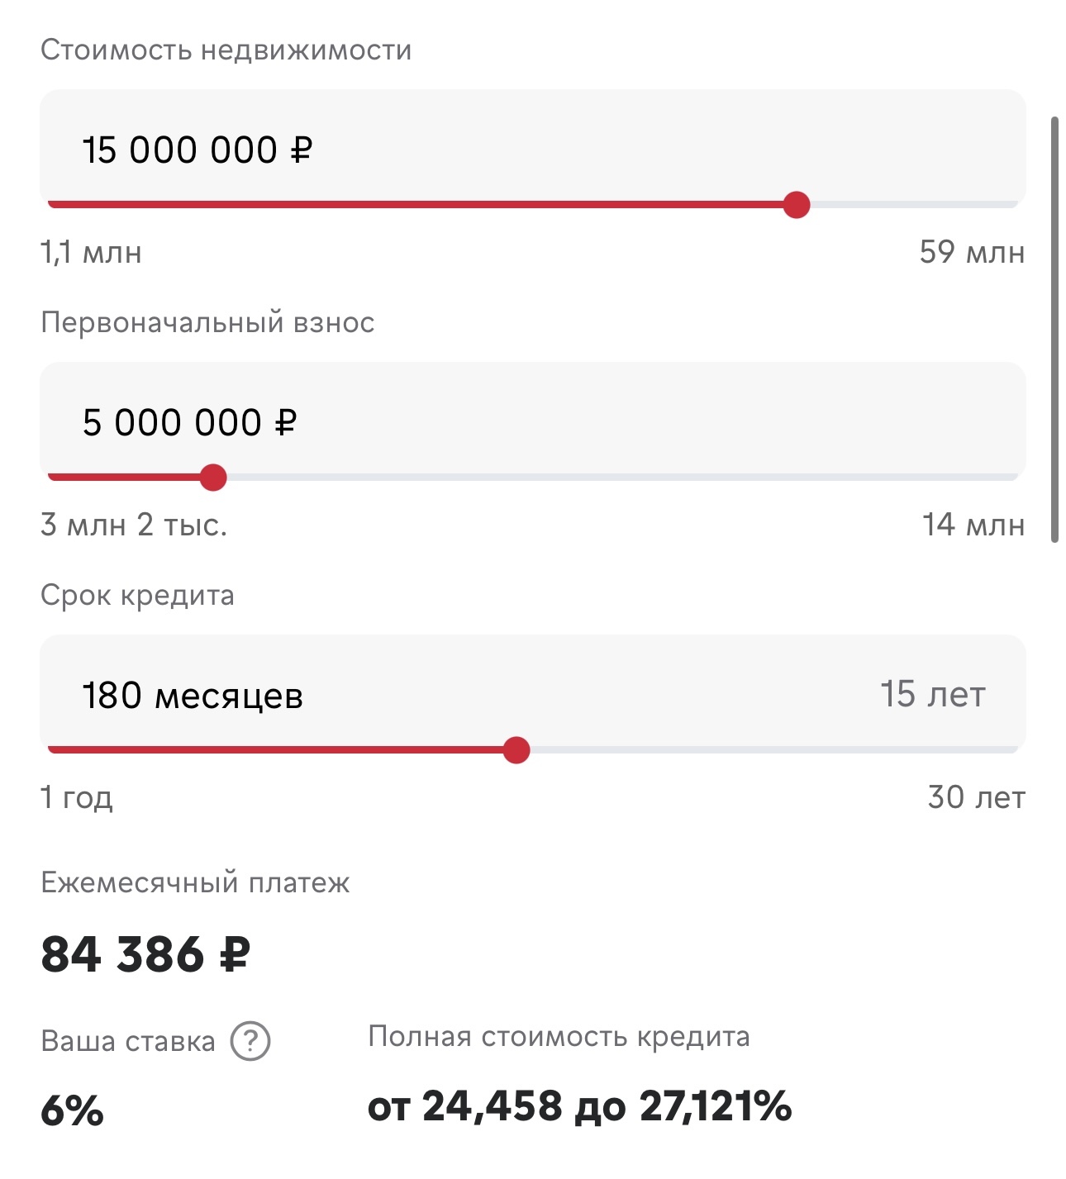Viewport: 1066px width, 1179px height.
Task: Click the 30 лет maximum term label
Action: tap(976, 797)
